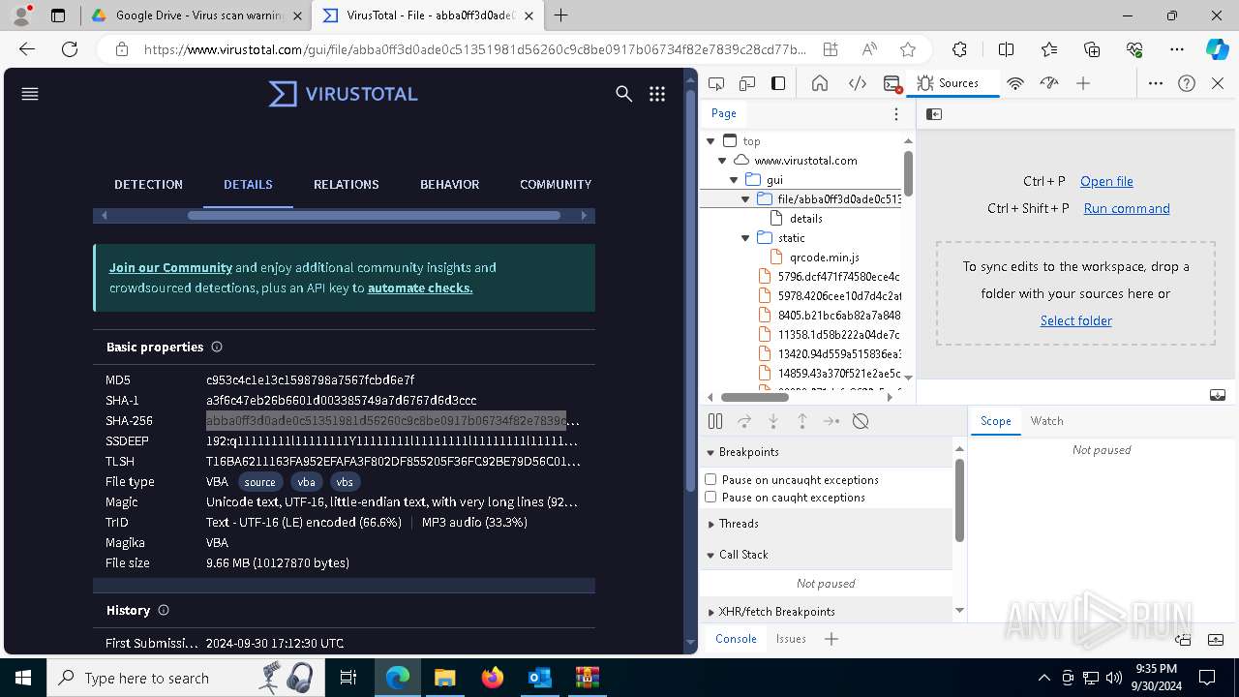Click Join our Community link
The image size is (1239, 697).
(170, 267)
